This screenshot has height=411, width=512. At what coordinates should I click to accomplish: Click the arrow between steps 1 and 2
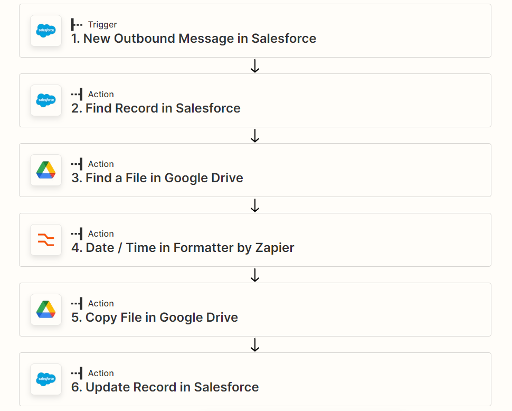tap(255, 66)
